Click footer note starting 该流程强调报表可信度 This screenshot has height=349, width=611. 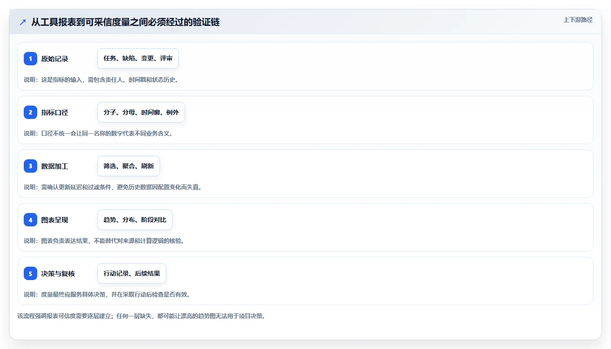pos(142,316)
